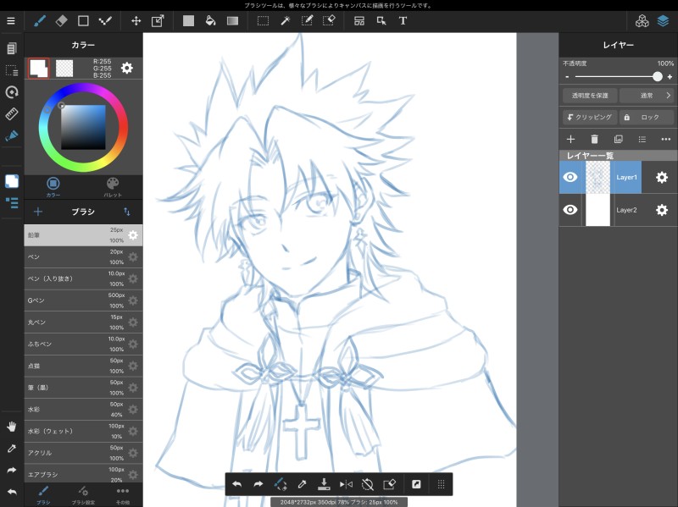Click undo in bottom toolbar
678x507 pixels.
(x=236, y=484)
